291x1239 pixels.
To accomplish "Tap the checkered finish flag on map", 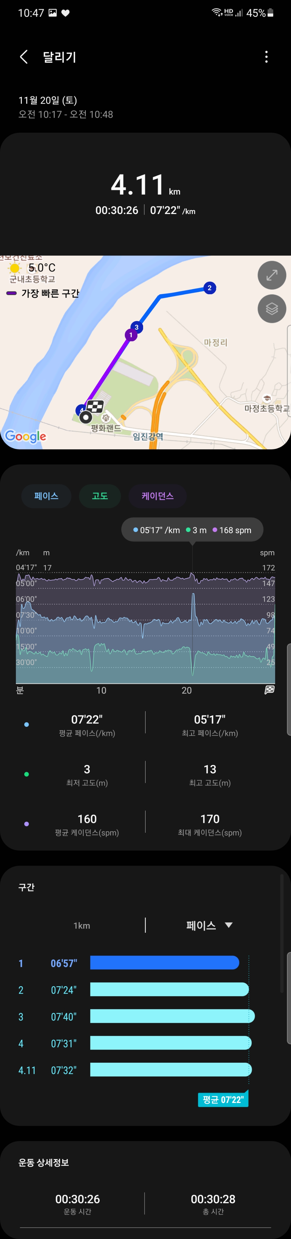I will (96, 407).
